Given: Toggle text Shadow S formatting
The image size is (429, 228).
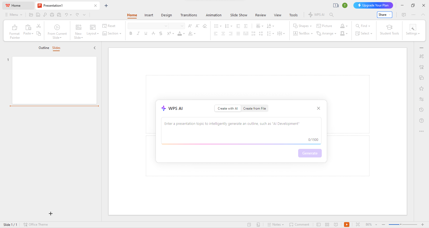Looking at the screenshot, I should pos(161,33).
